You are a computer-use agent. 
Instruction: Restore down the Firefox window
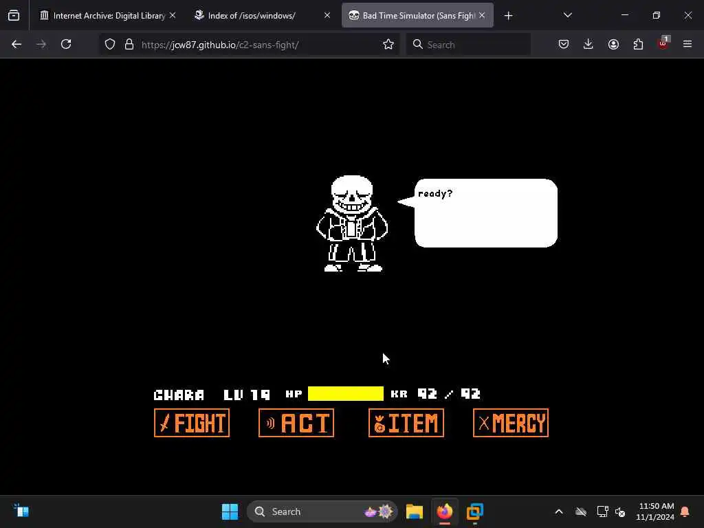pyautogui.click(x=657, y=15)
